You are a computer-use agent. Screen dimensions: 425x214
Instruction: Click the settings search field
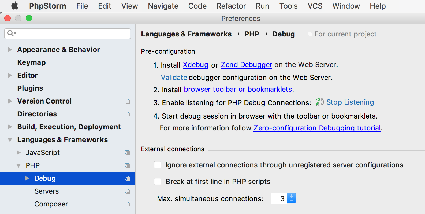(x=68, y=34)
